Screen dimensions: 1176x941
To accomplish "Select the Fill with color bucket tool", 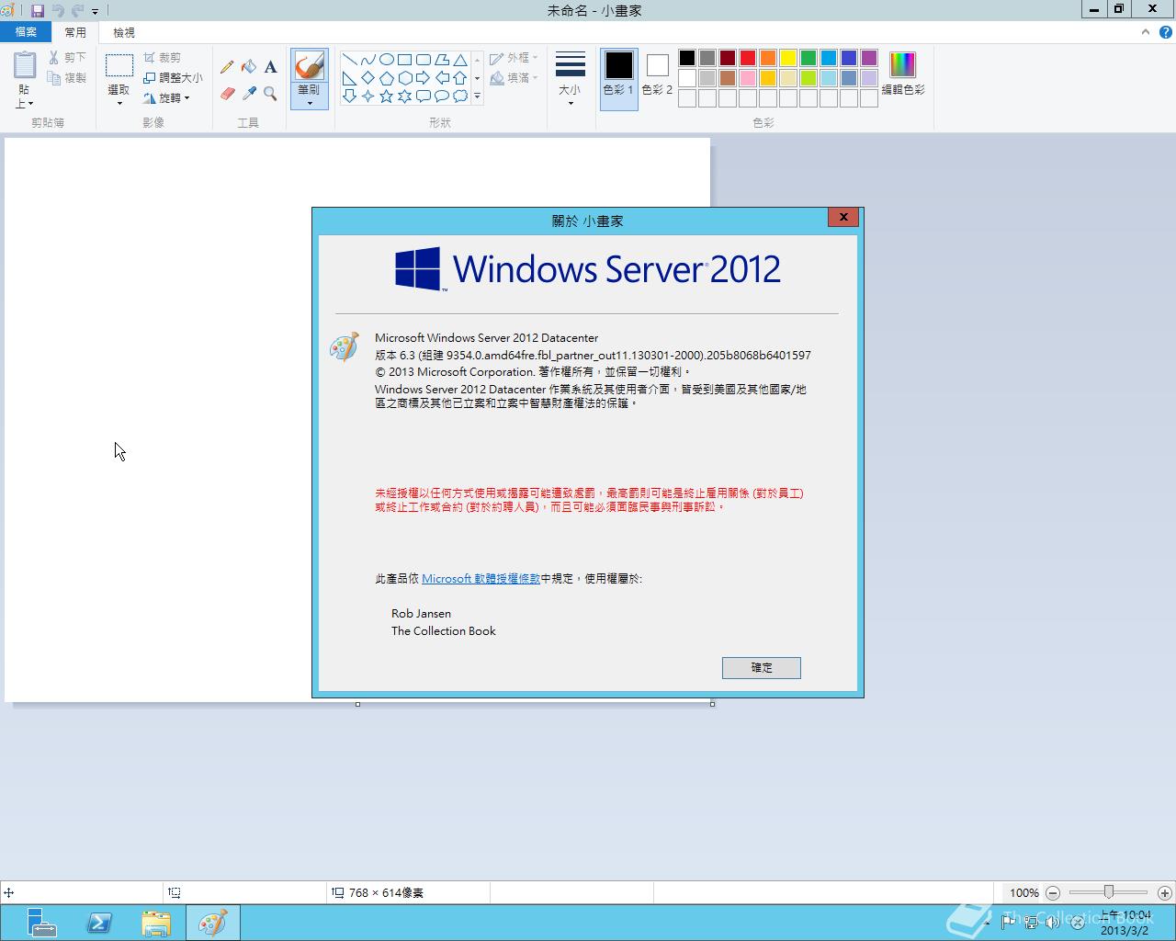I will (249, 66).
